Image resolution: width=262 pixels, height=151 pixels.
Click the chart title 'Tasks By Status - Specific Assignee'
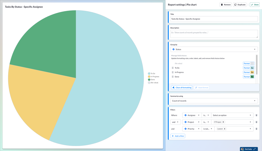pos(24,7)
